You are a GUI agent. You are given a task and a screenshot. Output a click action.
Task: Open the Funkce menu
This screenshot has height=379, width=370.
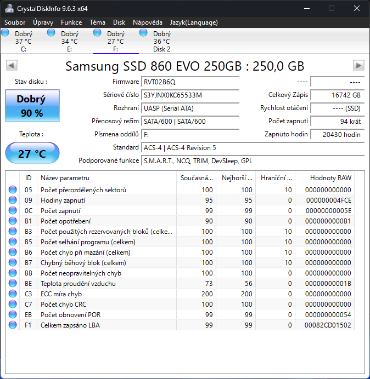[71, 22]
